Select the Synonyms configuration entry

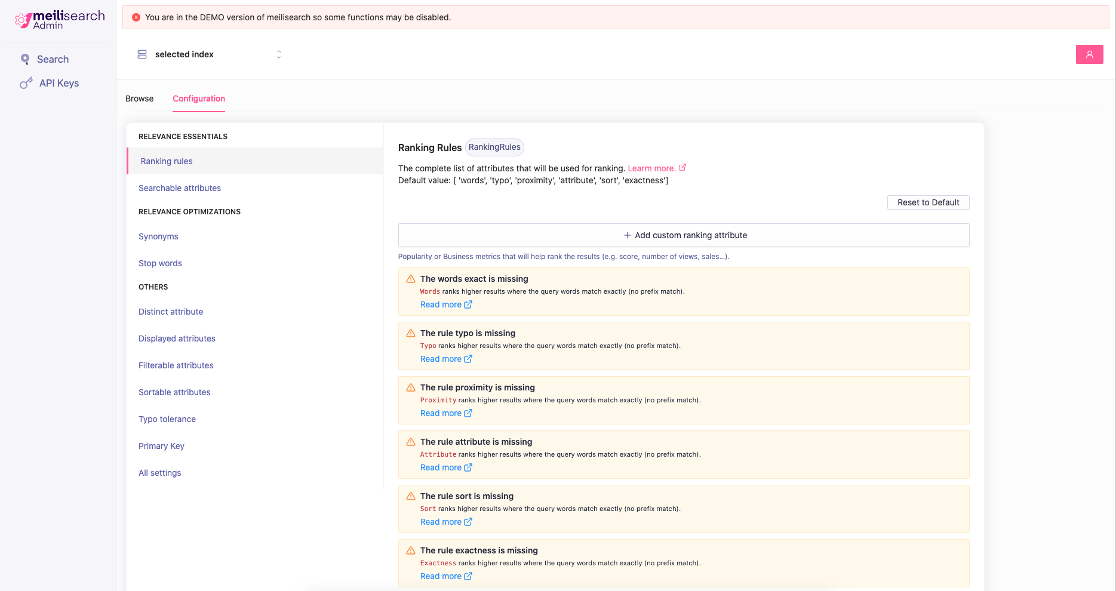point(158,236)
